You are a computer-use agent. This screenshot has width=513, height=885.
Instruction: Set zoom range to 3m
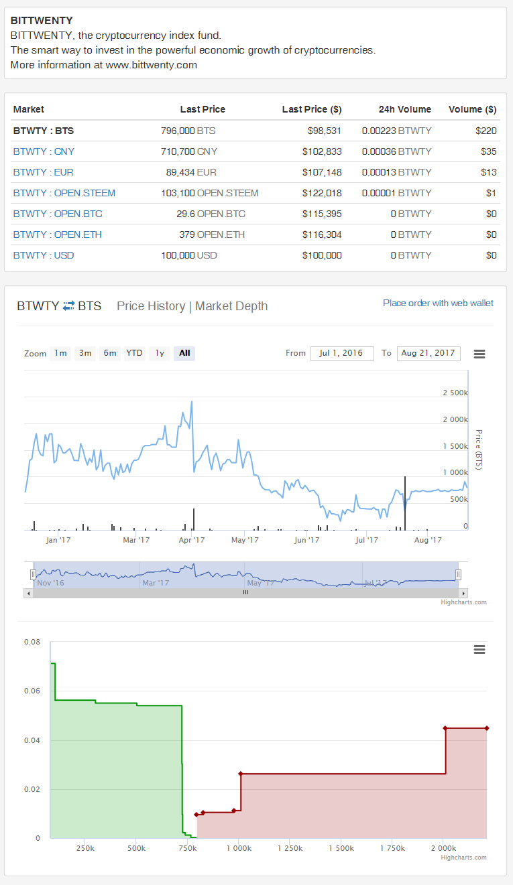pyautogui.click(x=85, y=353)
